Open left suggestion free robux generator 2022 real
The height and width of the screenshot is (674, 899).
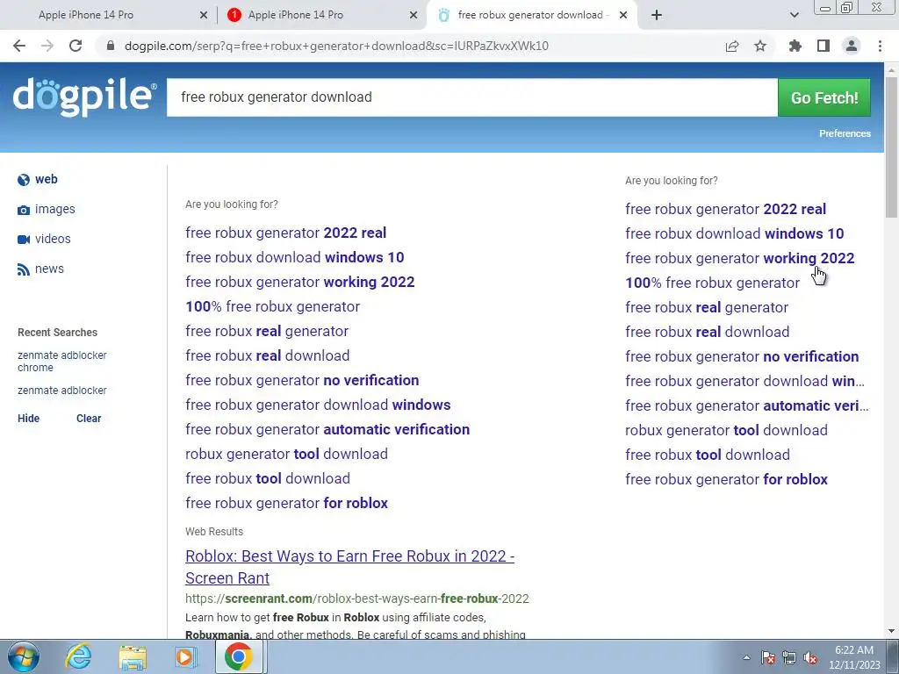coord(285,233)
